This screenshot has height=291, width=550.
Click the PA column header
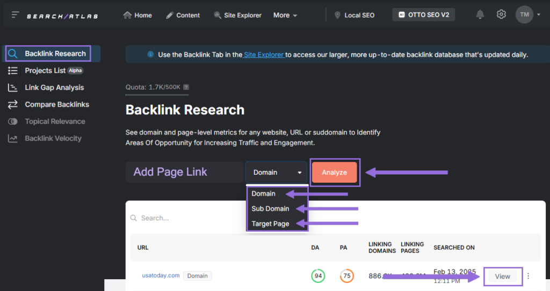pyautogui.click(x=343, y=248)
